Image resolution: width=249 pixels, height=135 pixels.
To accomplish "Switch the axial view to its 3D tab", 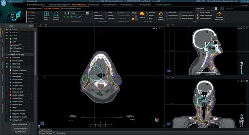I will pyautogui.click(x=46, y=25).
